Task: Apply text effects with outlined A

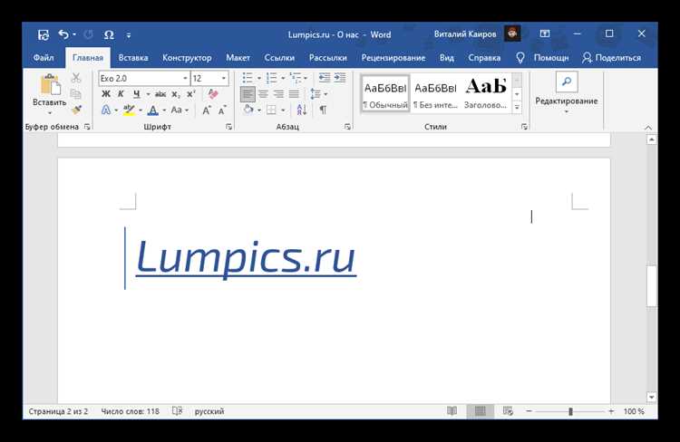Action: pyautogui.click(x=106, y=110)
